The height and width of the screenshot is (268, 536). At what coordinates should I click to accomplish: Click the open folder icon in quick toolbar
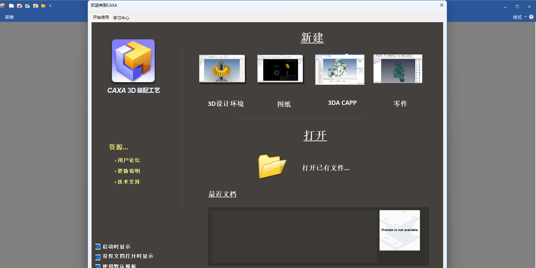(x=43, y=6)
